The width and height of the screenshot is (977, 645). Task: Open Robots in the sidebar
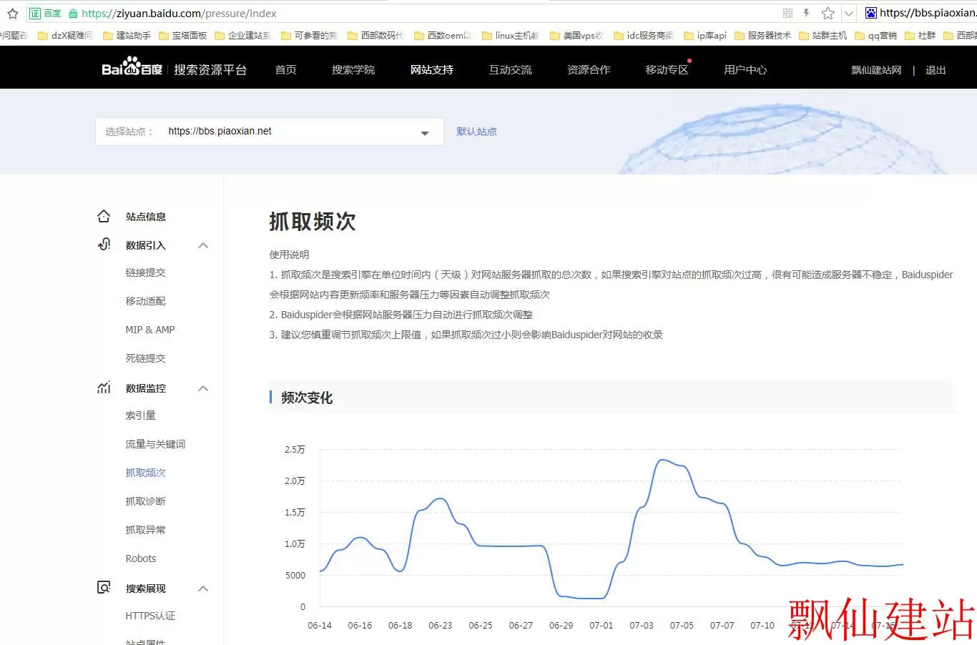coord(141,558)
